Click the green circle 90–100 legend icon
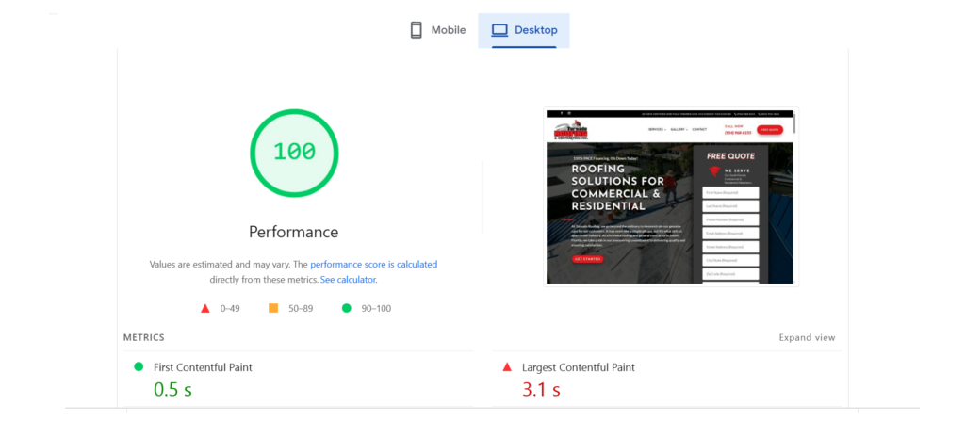 tap(346, 308)
